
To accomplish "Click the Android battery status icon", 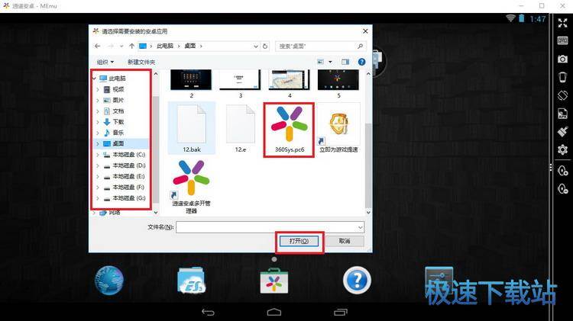I will [522, 18].
